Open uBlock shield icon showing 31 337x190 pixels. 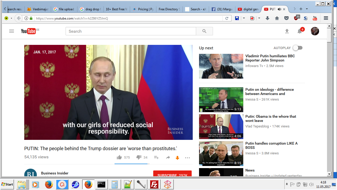coord(296,18)
